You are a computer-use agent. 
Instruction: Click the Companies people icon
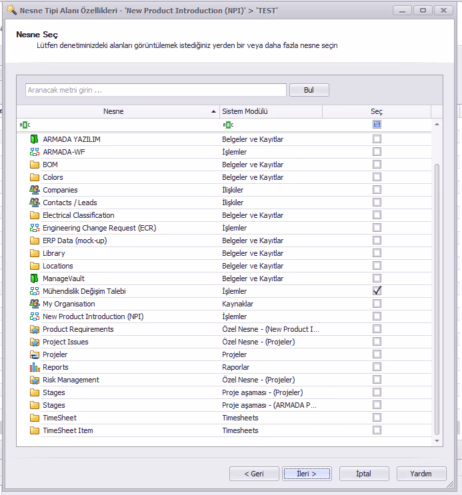coord(35,190)
